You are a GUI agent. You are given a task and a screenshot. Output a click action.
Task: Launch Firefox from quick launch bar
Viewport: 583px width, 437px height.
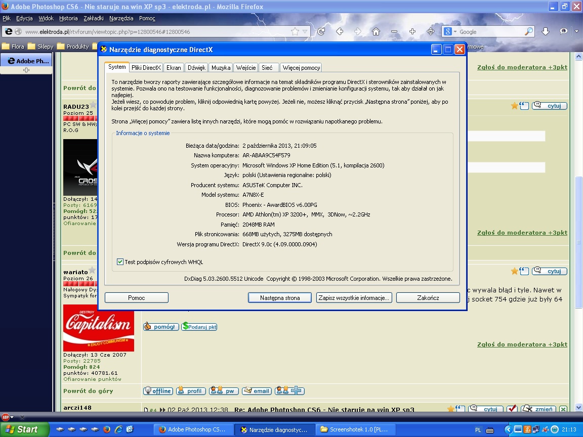pos(107,429)
